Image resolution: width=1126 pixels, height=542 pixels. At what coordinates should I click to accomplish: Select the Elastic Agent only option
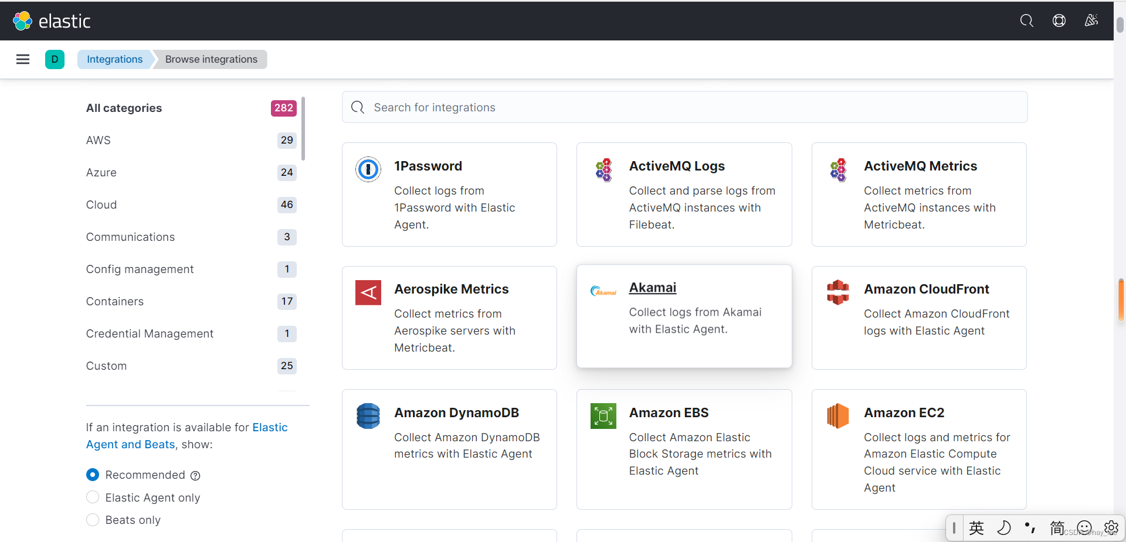point(93,497)
